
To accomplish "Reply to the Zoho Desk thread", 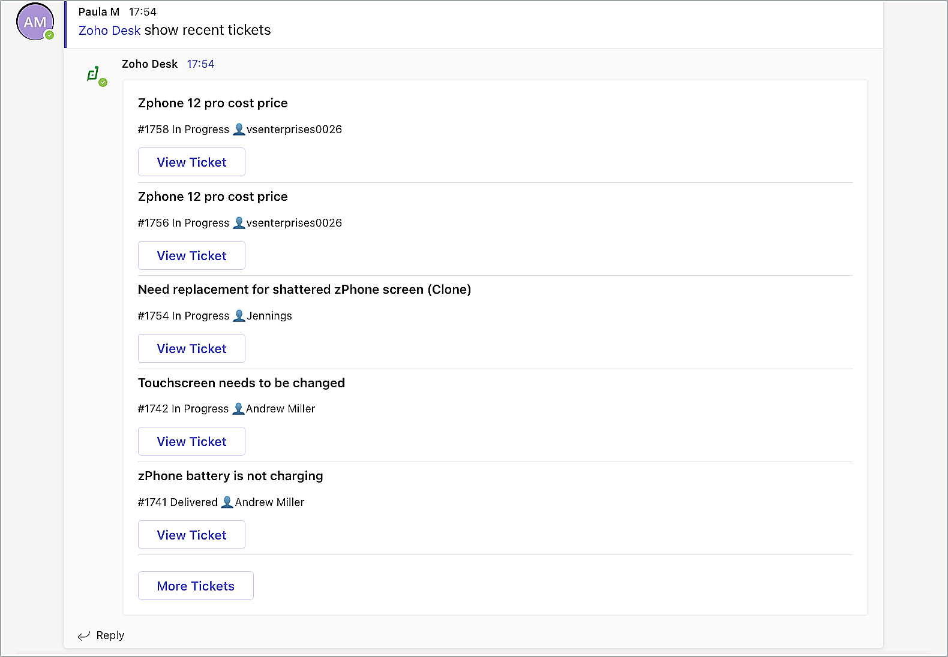I will pyautogui.click(x=110, y=635).
